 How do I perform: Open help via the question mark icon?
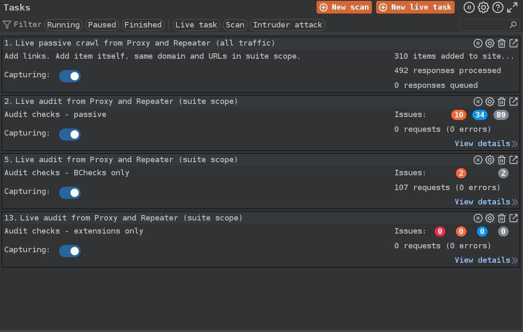pos(498,7)
